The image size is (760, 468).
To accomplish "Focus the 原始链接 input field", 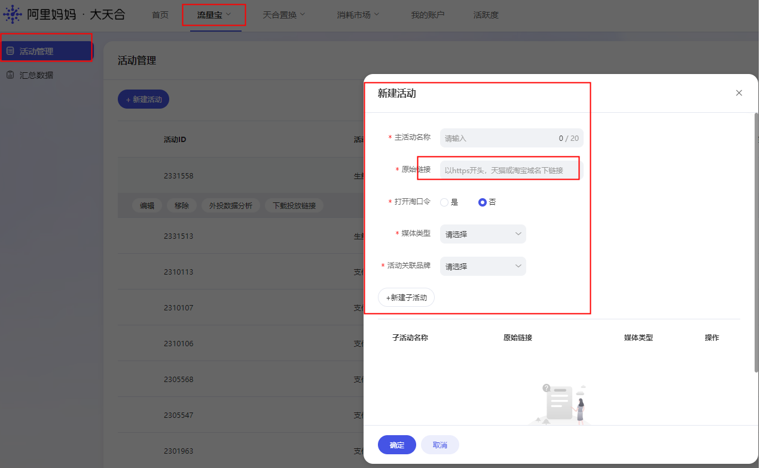I will tap(512, 170).
